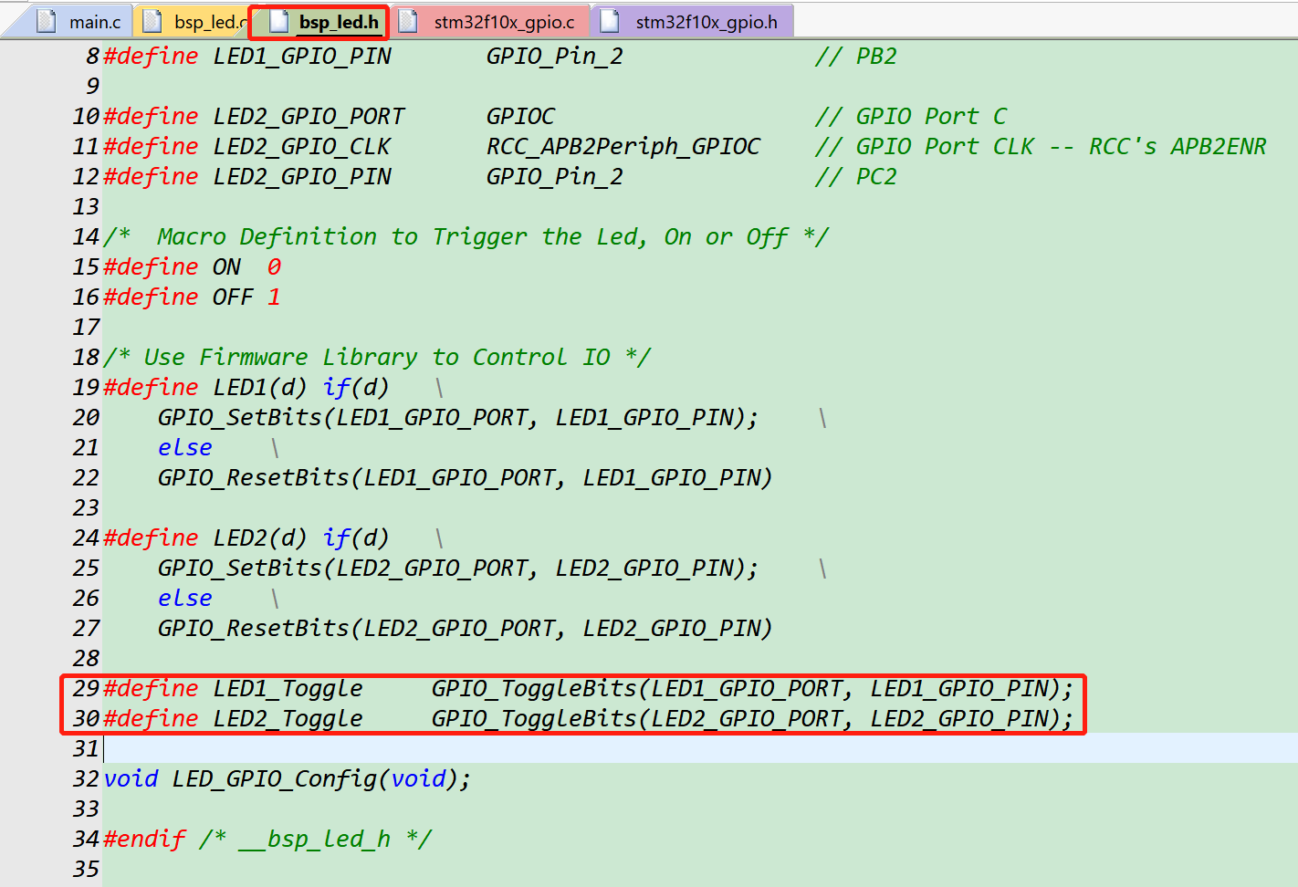
Task: Click GPIO_Pin_2 on line 8
Action: (x=555, y=56)
